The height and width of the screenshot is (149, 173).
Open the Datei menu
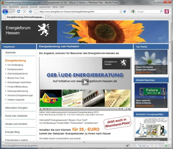pyautogui.click(x=5, y=7)
